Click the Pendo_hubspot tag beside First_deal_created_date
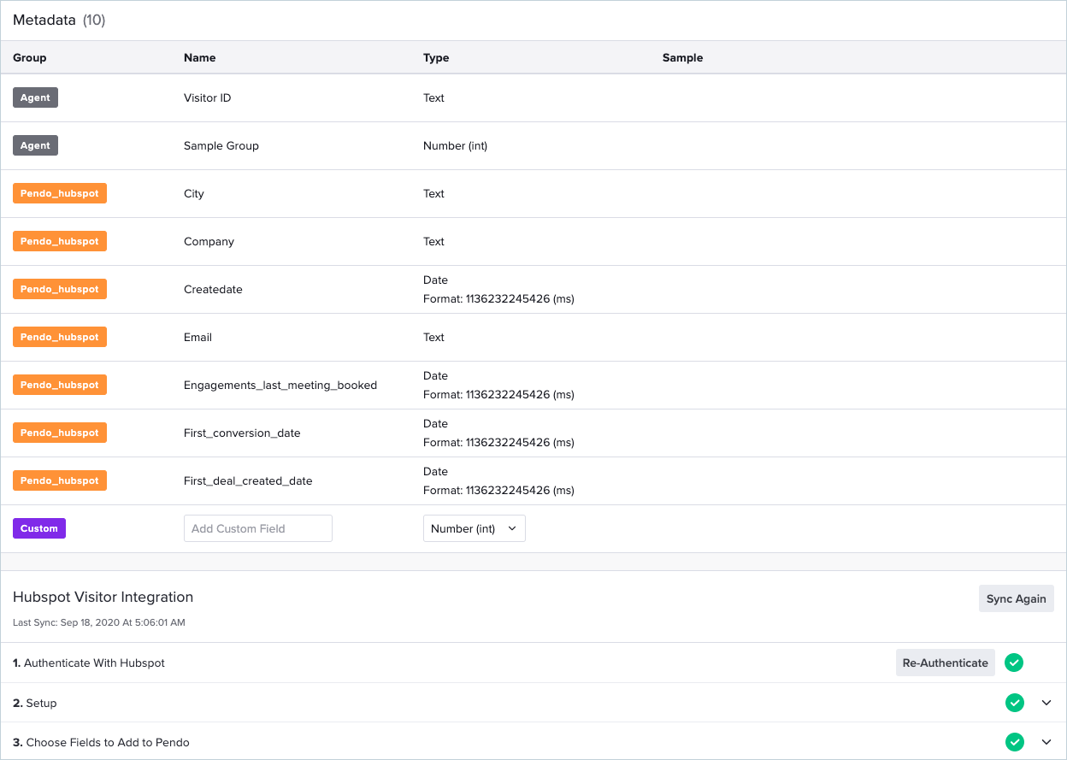The image size is (1067, 760). pyautogui.click(x=60, y=480)
